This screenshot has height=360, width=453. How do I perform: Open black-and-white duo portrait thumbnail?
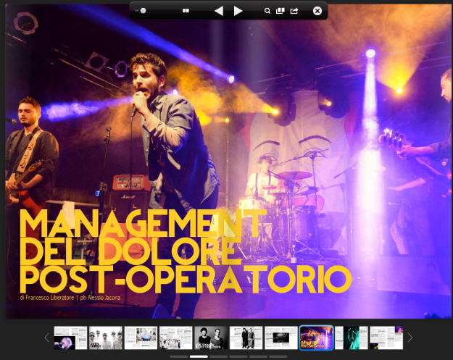pos(211,338)
